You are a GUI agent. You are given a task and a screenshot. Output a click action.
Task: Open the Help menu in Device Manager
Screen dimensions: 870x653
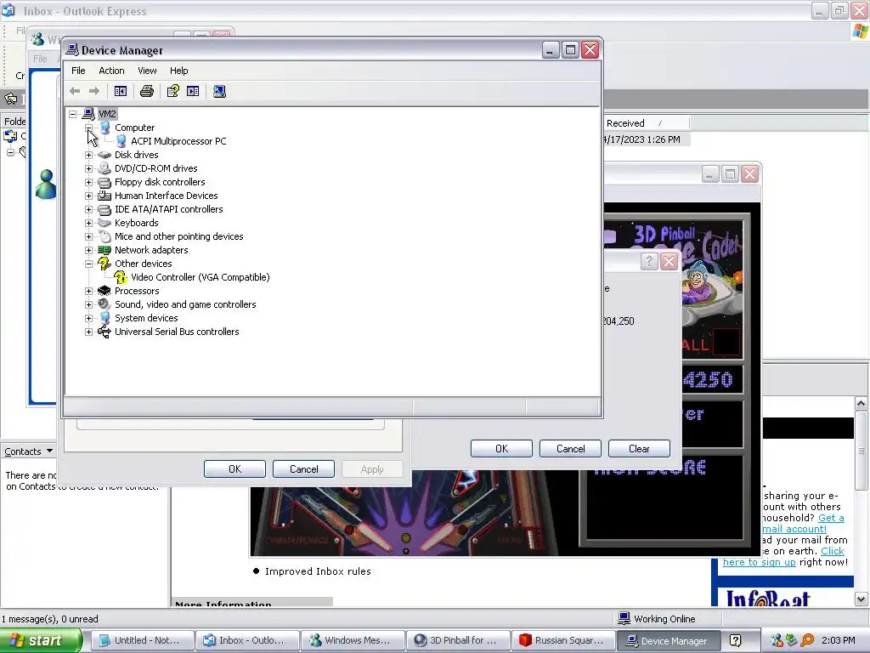click(178, 71)
